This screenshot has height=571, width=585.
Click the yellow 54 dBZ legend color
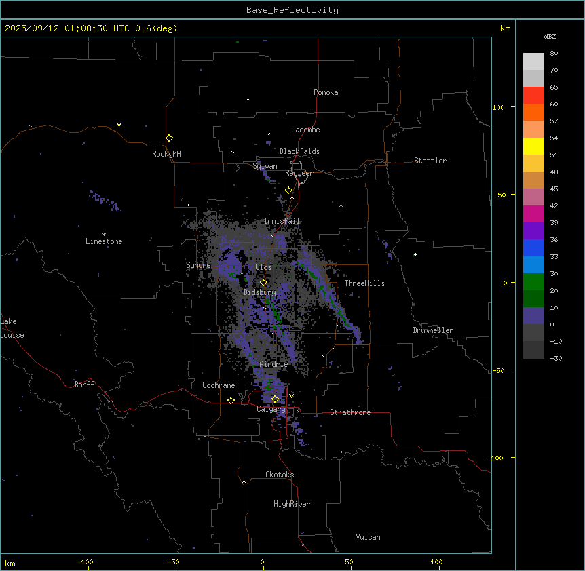533,146
